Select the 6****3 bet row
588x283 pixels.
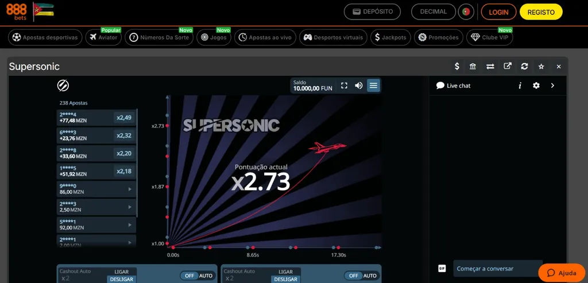[x=96, y=135]
